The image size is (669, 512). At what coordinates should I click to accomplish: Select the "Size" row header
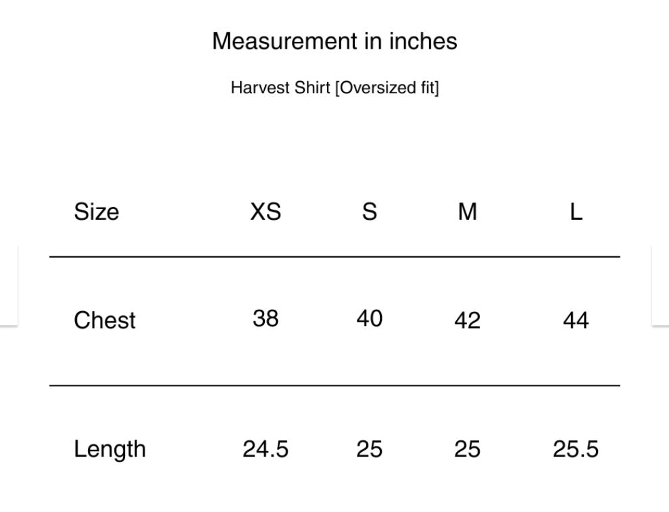tap(96, 212)
